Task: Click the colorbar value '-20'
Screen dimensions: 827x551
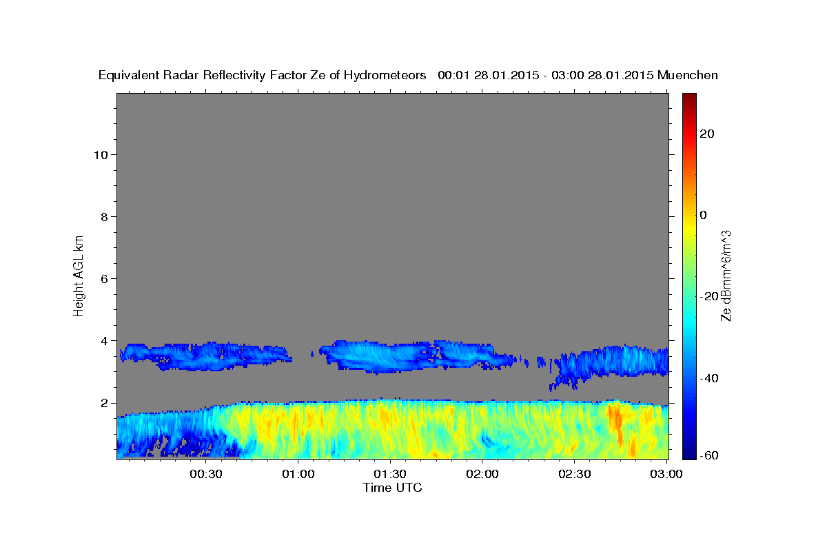Action: click(x=709, y=296)
